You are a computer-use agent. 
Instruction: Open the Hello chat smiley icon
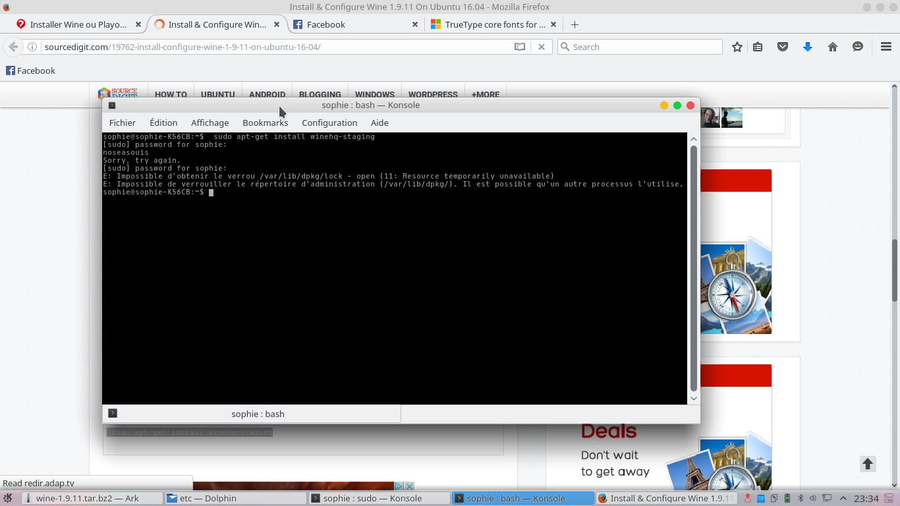858,47
